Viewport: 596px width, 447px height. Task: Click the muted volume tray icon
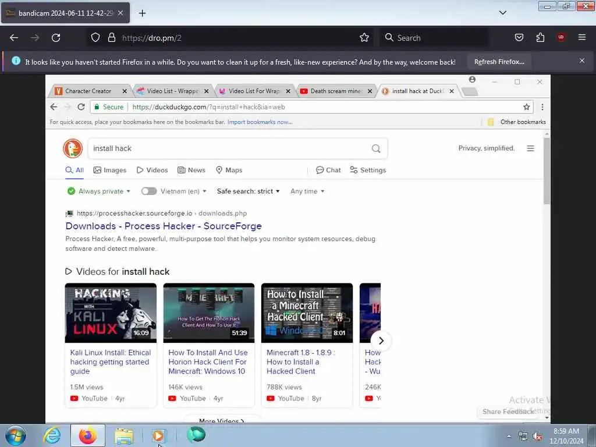click(x=537, y=437)
